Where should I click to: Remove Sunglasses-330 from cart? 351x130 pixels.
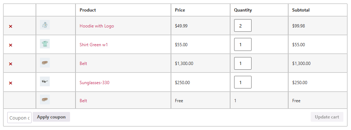tap(11, 83)
